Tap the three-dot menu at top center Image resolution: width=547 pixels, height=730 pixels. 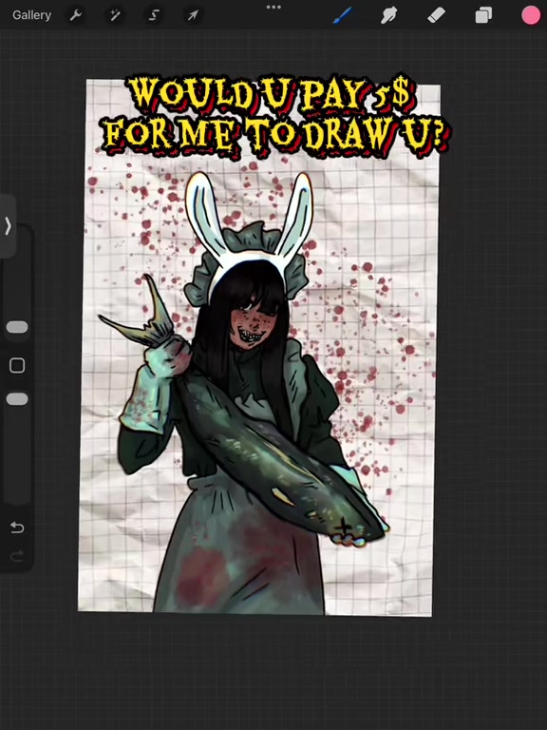(273, 7)
